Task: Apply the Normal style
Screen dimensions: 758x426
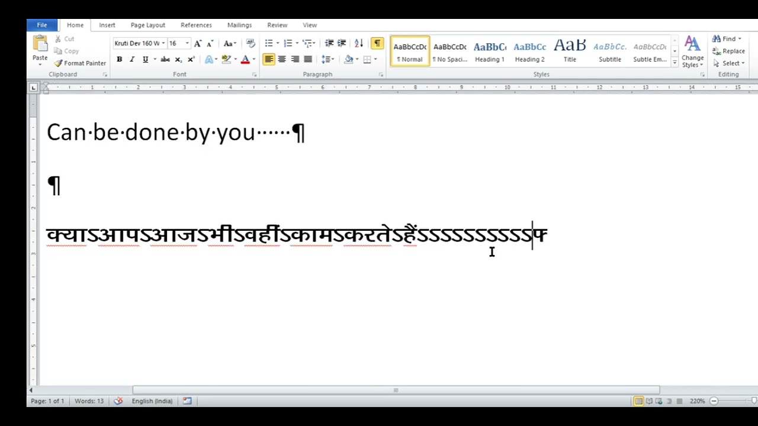Action: click(410, 51)
